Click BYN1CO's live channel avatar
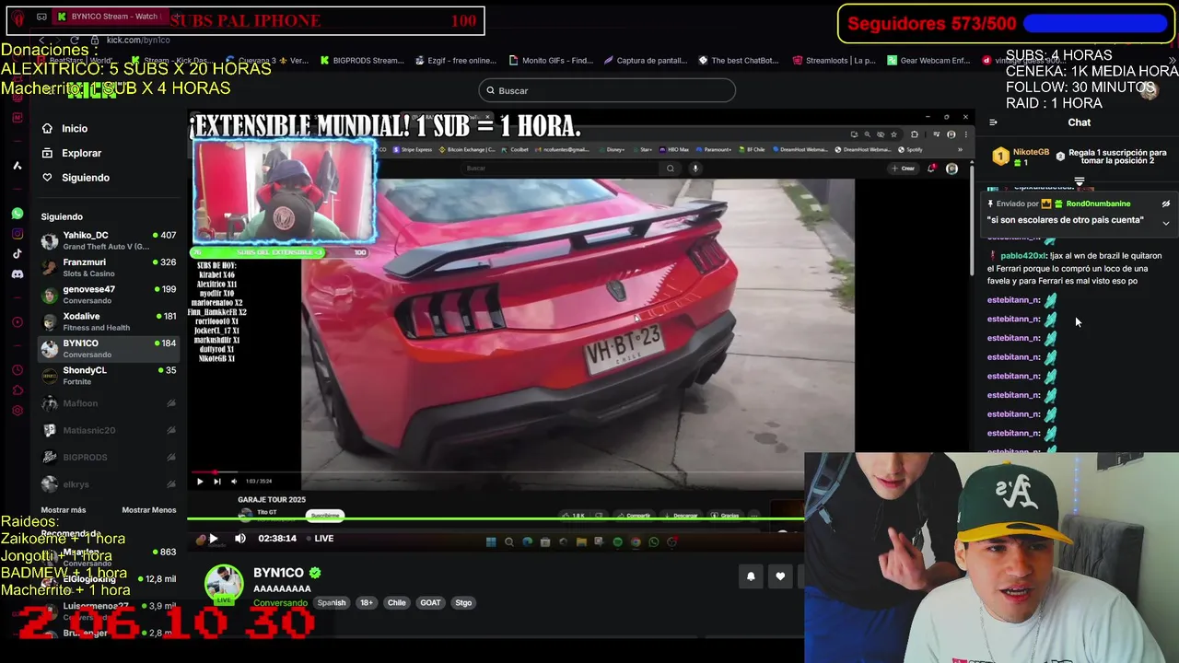Screen dimensions: 1179x663 [223, 584]
